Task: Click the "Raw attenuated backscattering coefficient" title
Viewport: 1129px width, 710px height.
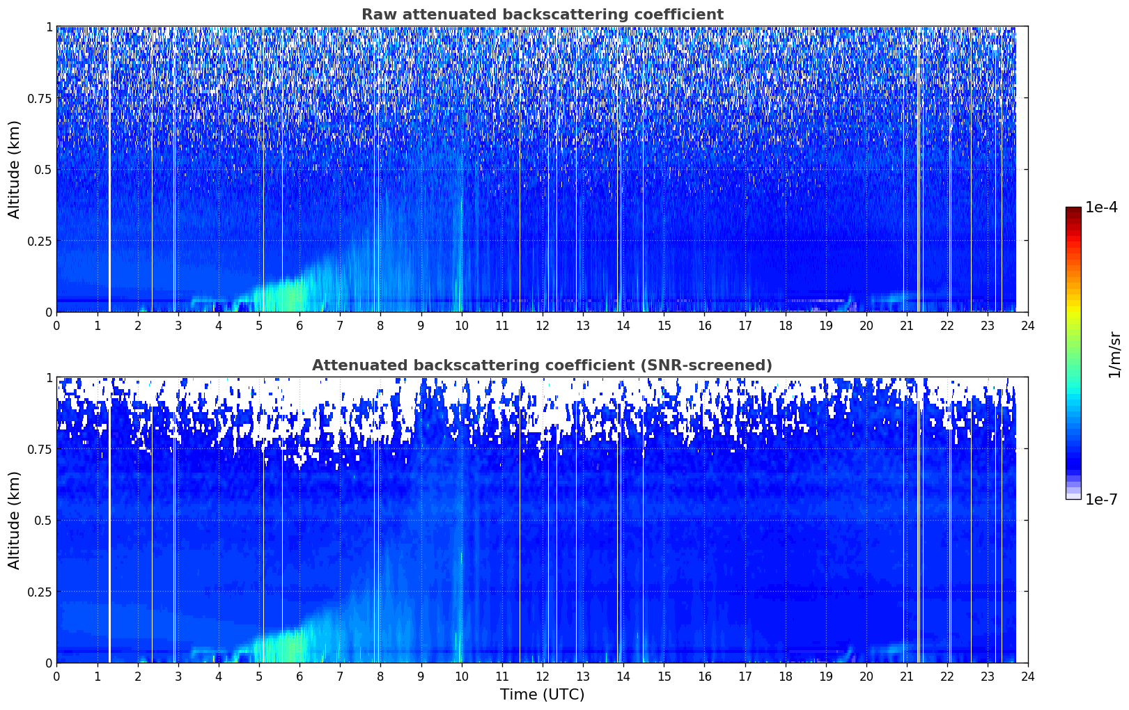Action: click(x=542, y=15)
